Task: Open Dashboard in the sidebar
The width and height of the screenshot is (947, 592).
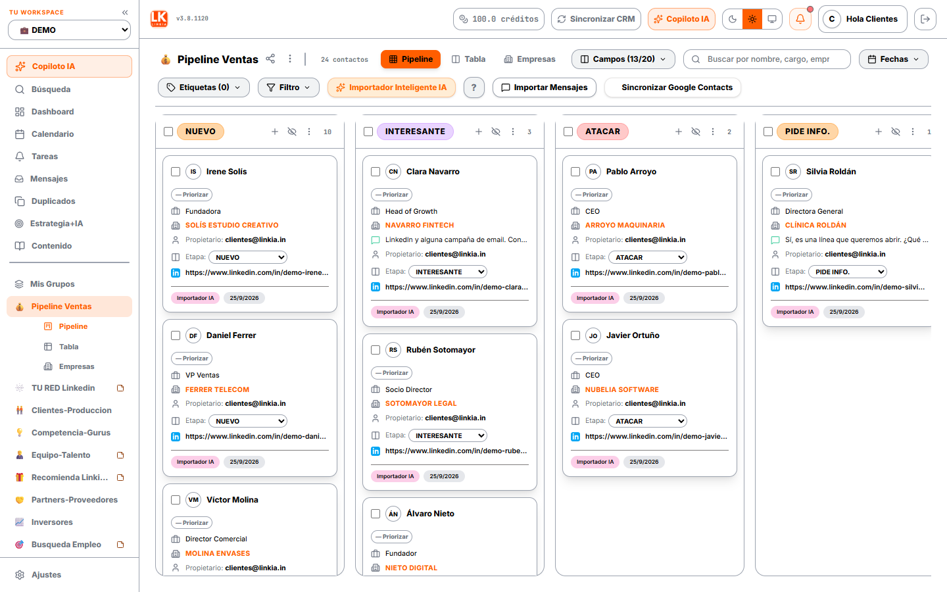Action: [69, 112]
